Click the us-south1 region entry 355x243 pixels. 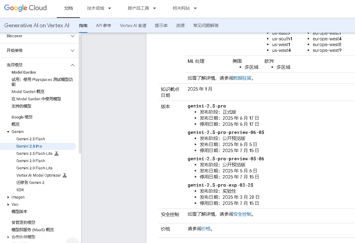tap(282, 39)
